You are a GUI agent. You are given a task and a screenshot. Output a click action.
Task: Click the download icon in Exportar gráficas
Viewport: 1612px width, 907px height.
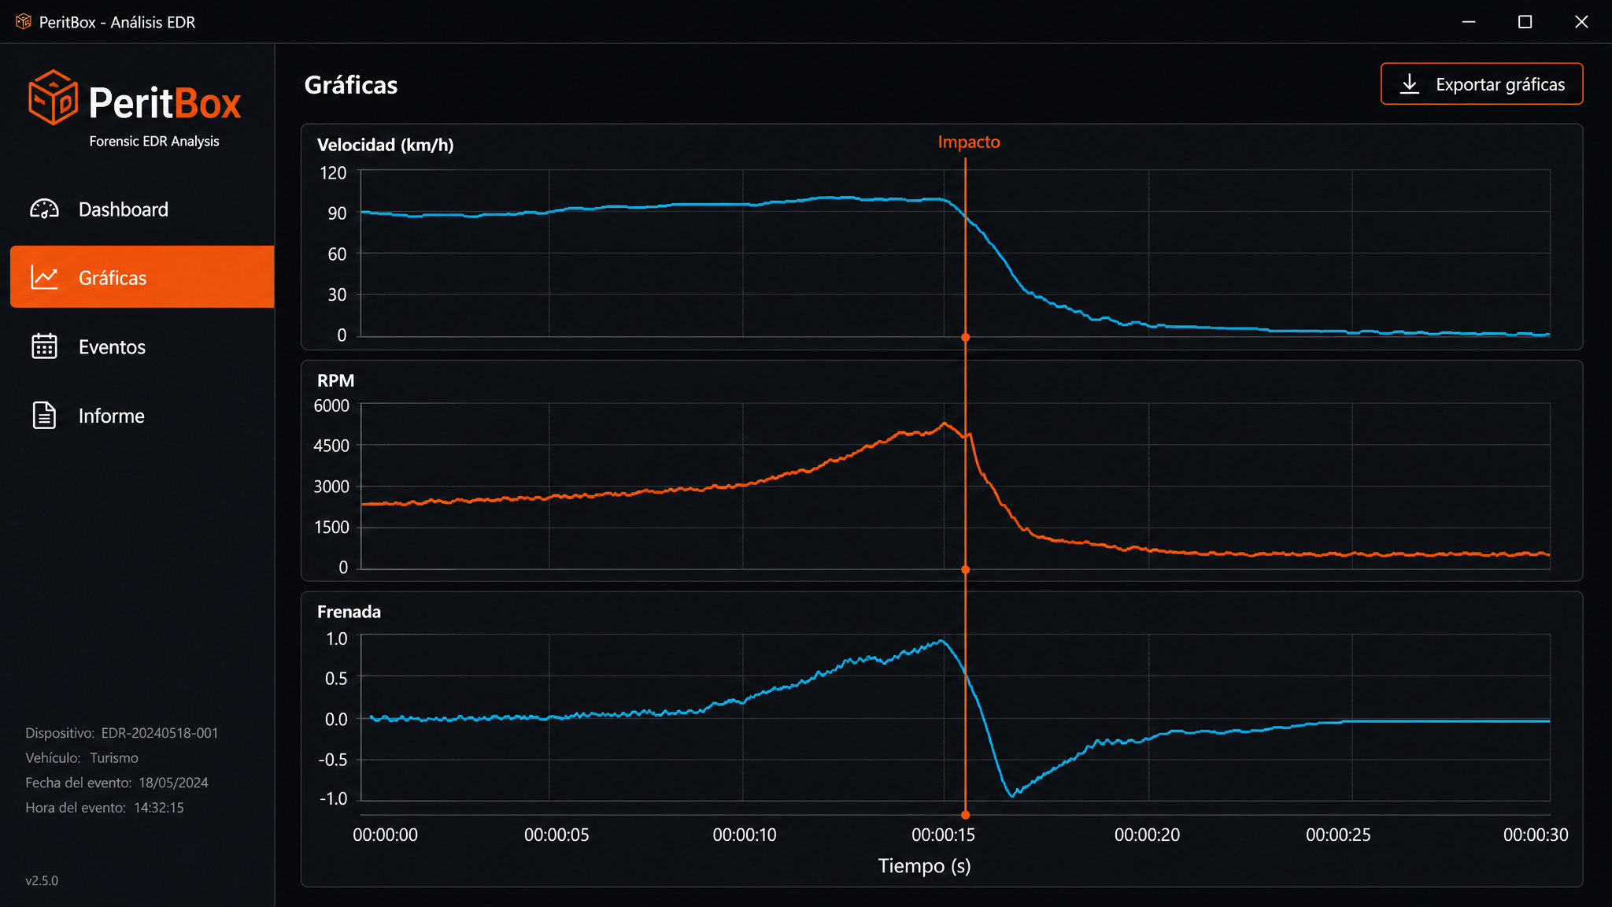click(1410, 84)
